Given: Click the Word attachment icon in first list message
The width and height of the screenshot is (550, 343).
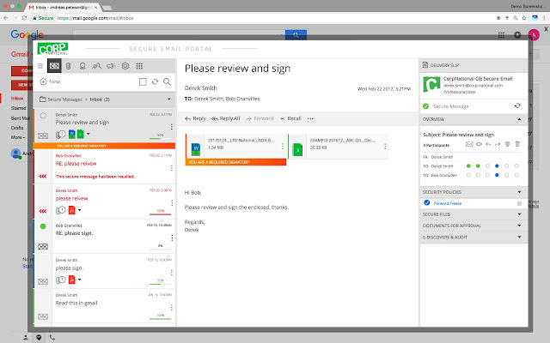Looking at the screenshot, I should [x=71, y=134].
